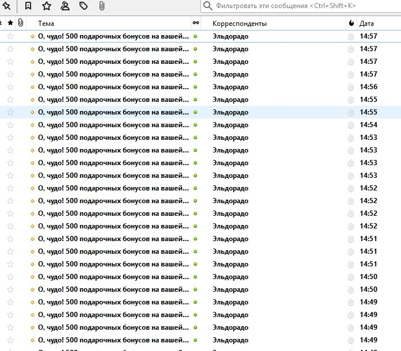This screenshot has height=351, width=401.
Task: Open subject of the highlighted 14:55 row
Action: click(114, 112)
